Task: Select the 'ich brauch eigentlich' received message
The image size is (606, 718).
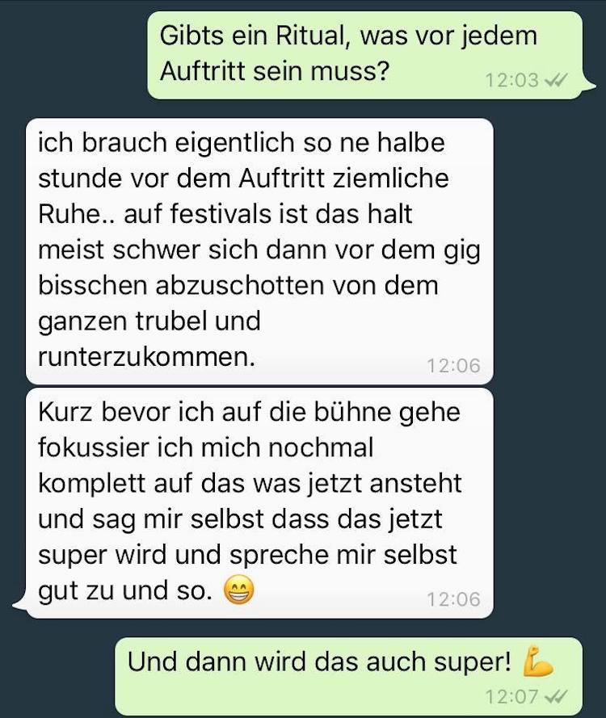Action: click(x=259, y=251)
